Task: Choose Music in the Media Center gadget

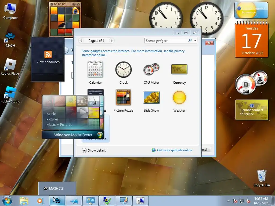Action: (x=51, y=114)
